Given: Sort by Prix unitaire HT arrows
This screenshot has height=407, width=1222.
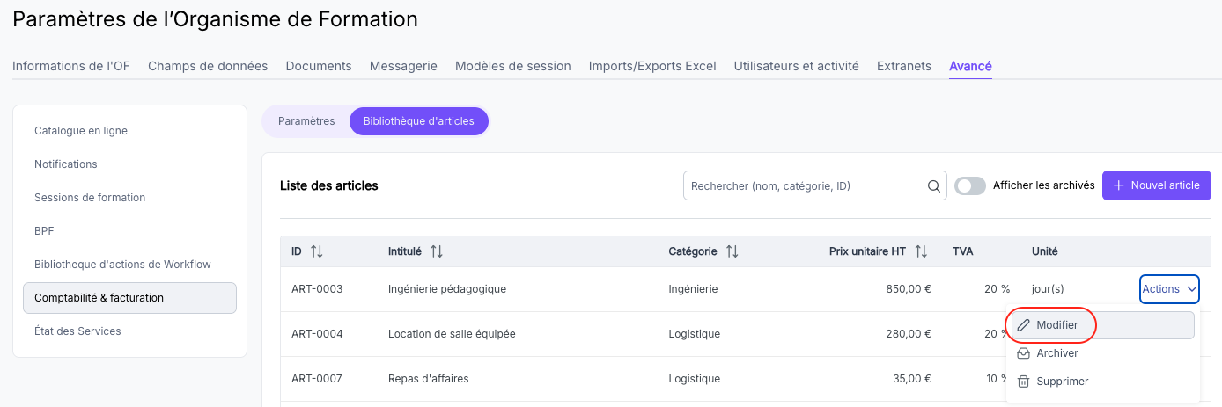Looking at the screenshot, I should tap(922, 251).
